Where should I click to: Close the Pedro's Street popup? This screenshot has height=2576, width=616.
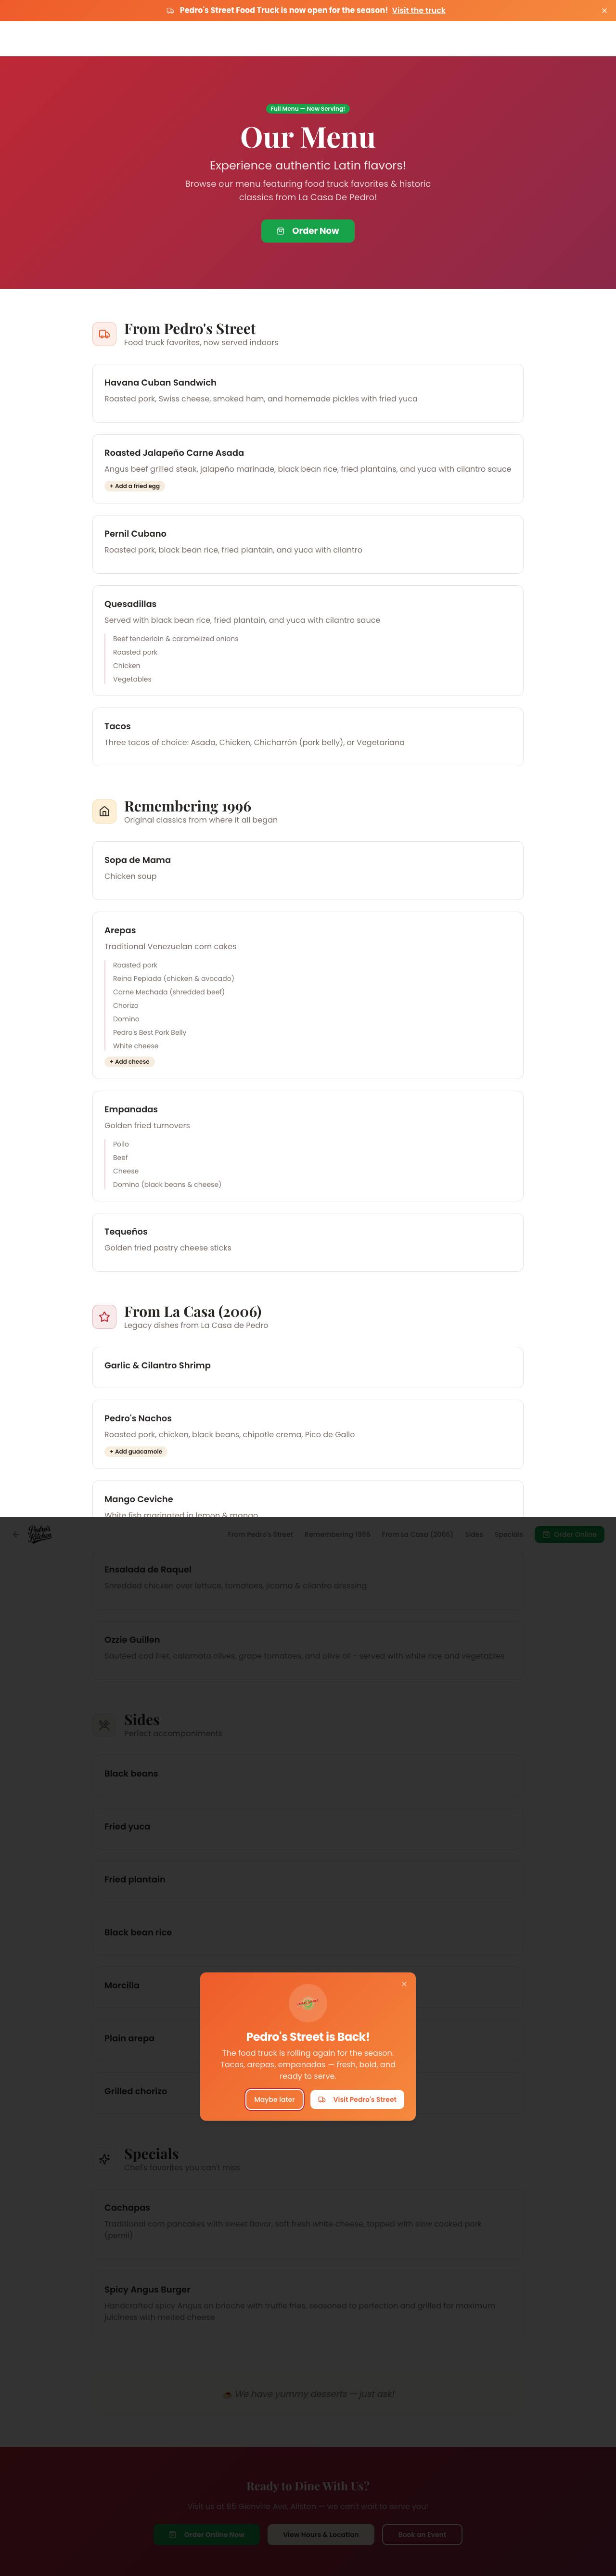coord(404,1984)
